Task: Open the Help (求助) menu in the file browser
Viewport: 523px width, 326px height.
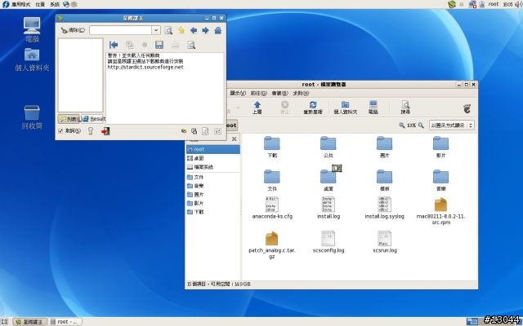Action: 301,93
